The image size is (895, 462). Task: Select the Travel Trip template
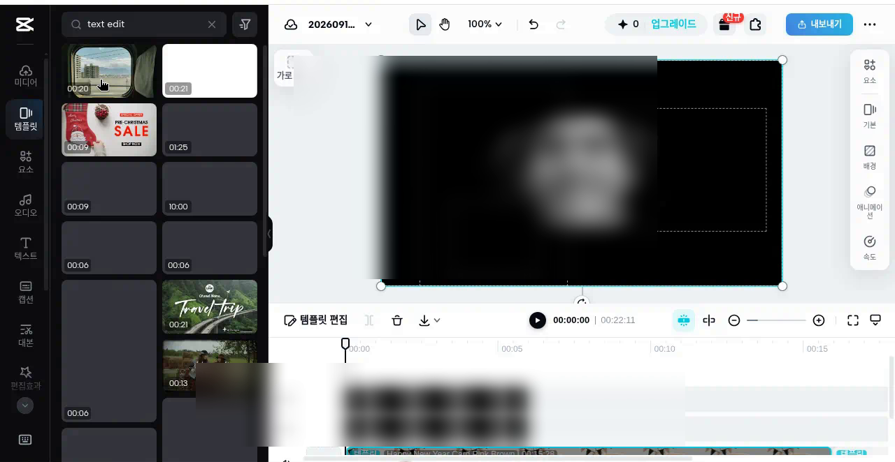[x=210, y=306]
